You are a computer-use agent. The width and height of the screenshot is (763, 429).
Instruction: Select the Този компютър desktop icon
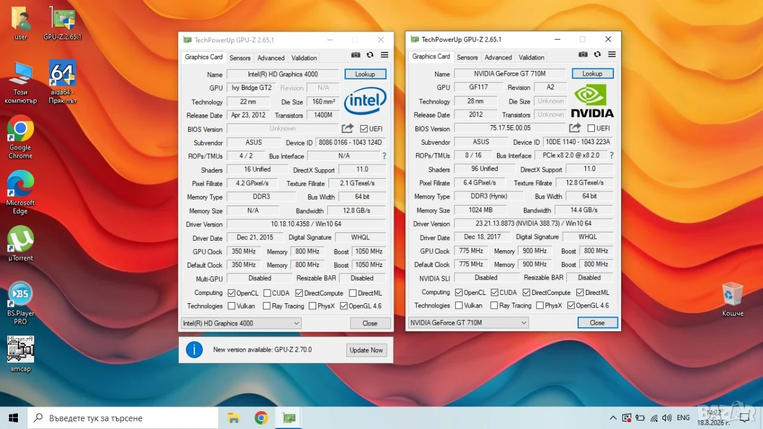[x=21, y=82]
